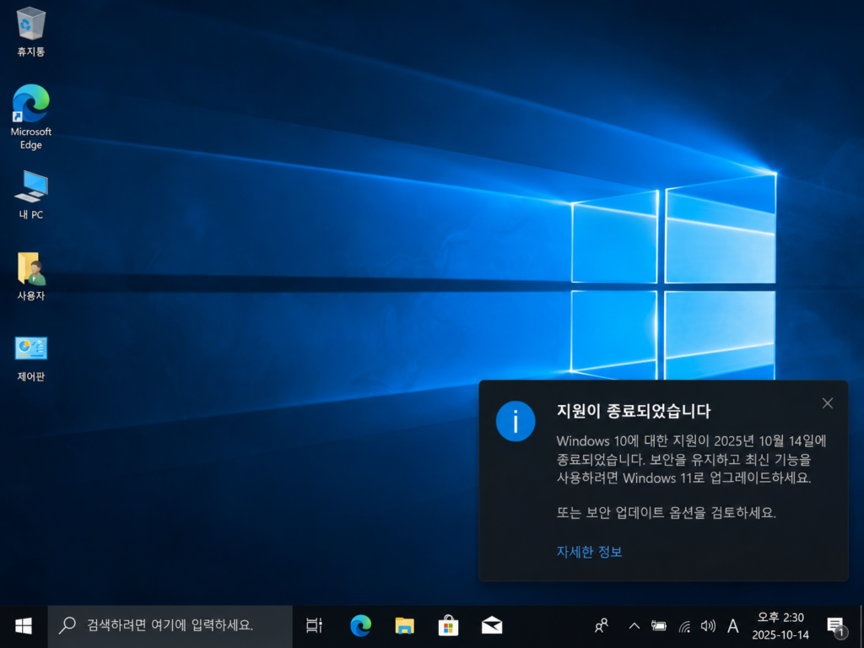864x648 pixels.
Task: Close the 지원이 종료되었습니다 notification
Action: point(827,403)
